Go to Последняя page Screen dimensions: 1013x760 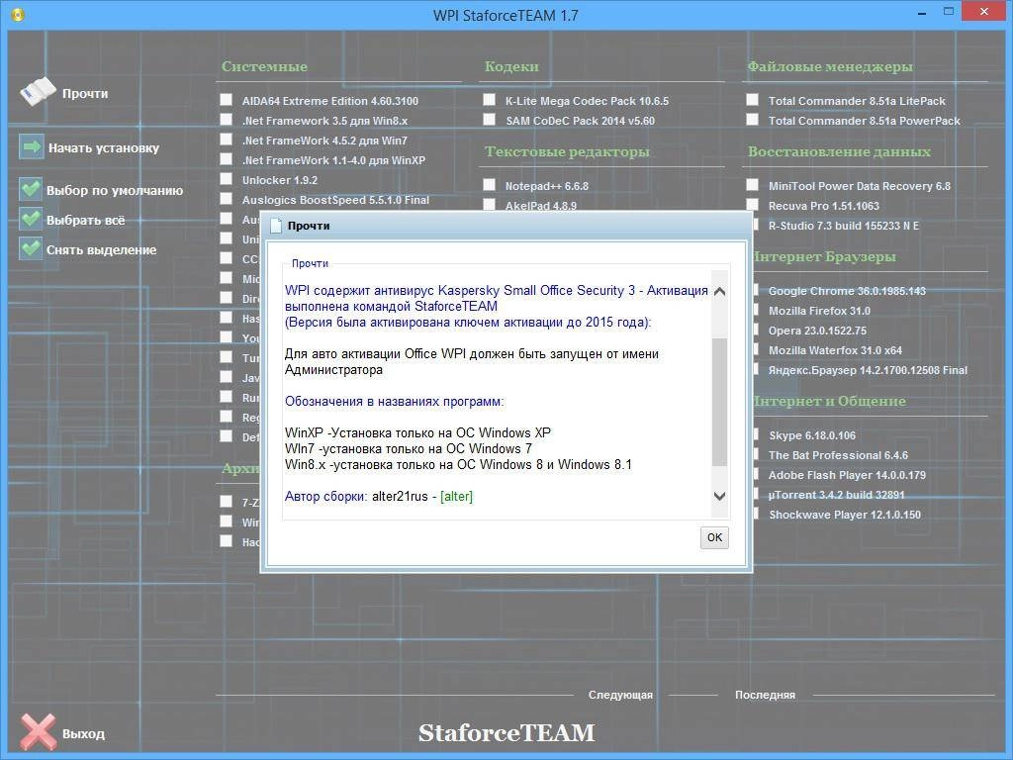click(x=765, y=695)
